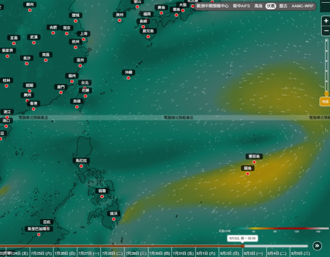Zoom in with the plus button
330x257 pixels.
(x=326, y=21)
